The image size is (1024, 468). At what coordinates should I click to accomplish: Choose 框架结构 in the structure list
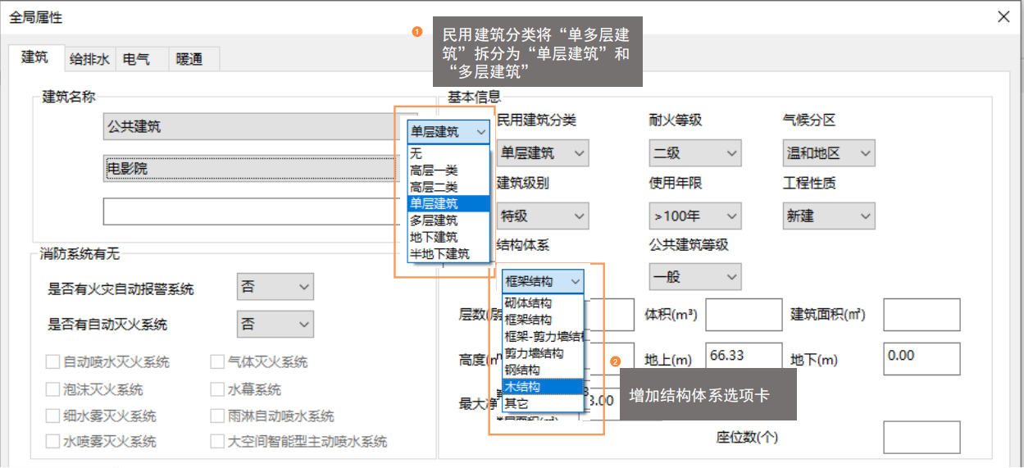(543, 320)
